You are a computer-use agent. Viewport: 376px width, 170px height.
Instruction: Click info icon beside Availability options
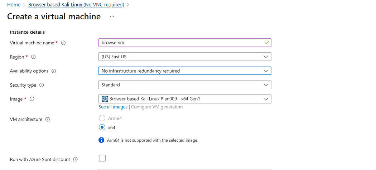tap(54, 71)
